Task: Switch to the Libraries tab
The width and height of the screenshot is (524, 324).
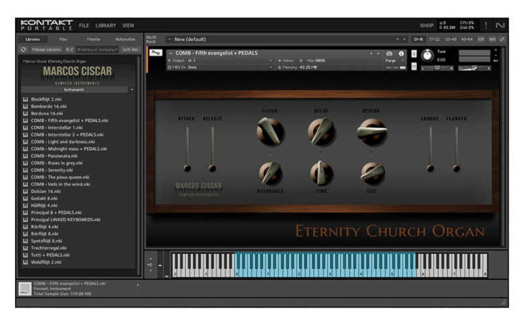Action: click(33, 39)
